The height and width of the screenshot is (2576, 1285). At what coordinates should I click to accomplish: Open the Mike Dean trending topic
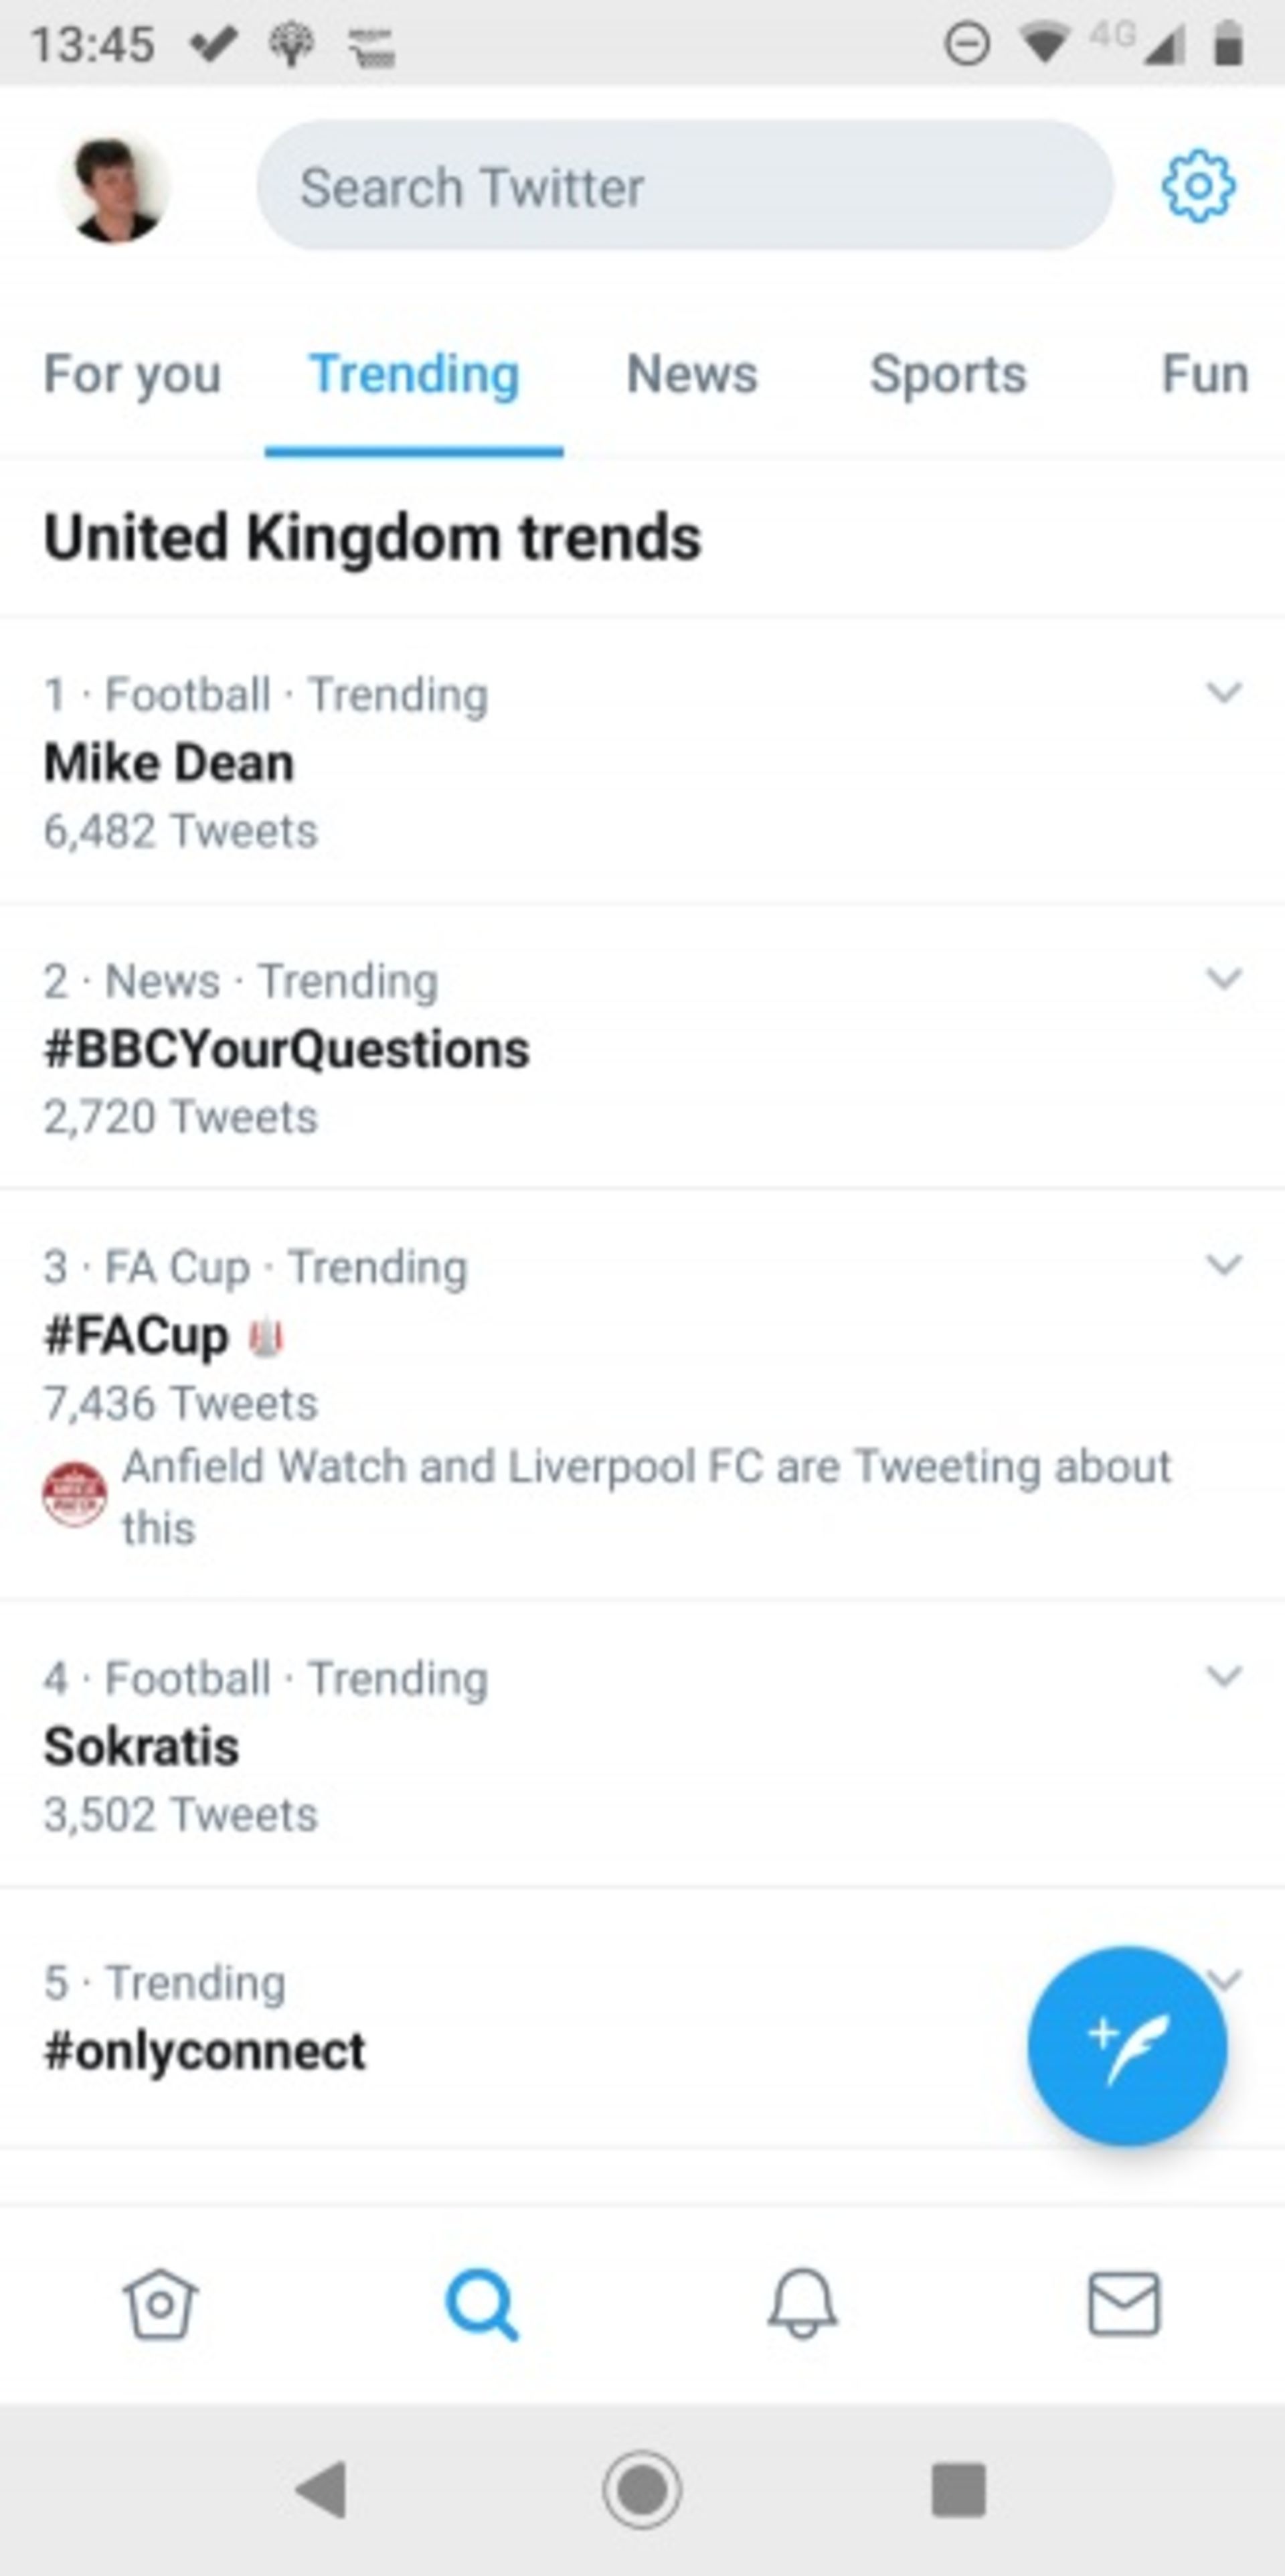(x=169, y=764)
